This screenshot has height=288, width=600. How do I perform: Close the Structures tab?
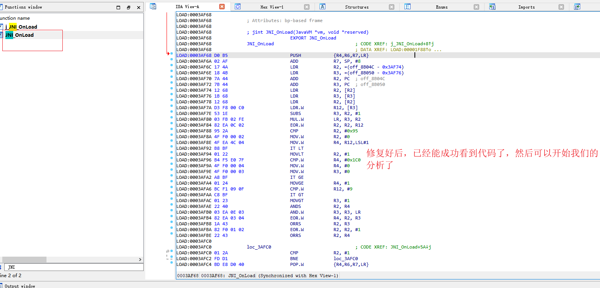click(392, 7)
